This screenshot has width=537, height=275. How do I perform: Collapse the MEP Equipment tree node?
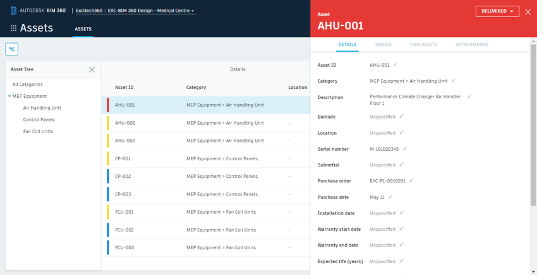tap(9, 97)
